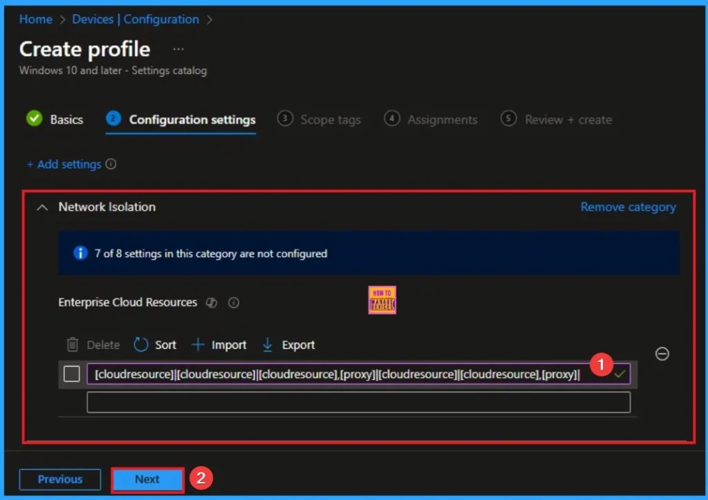Remove the resource row using the minus circle icon
708x500 pixels.
(662, 354)
